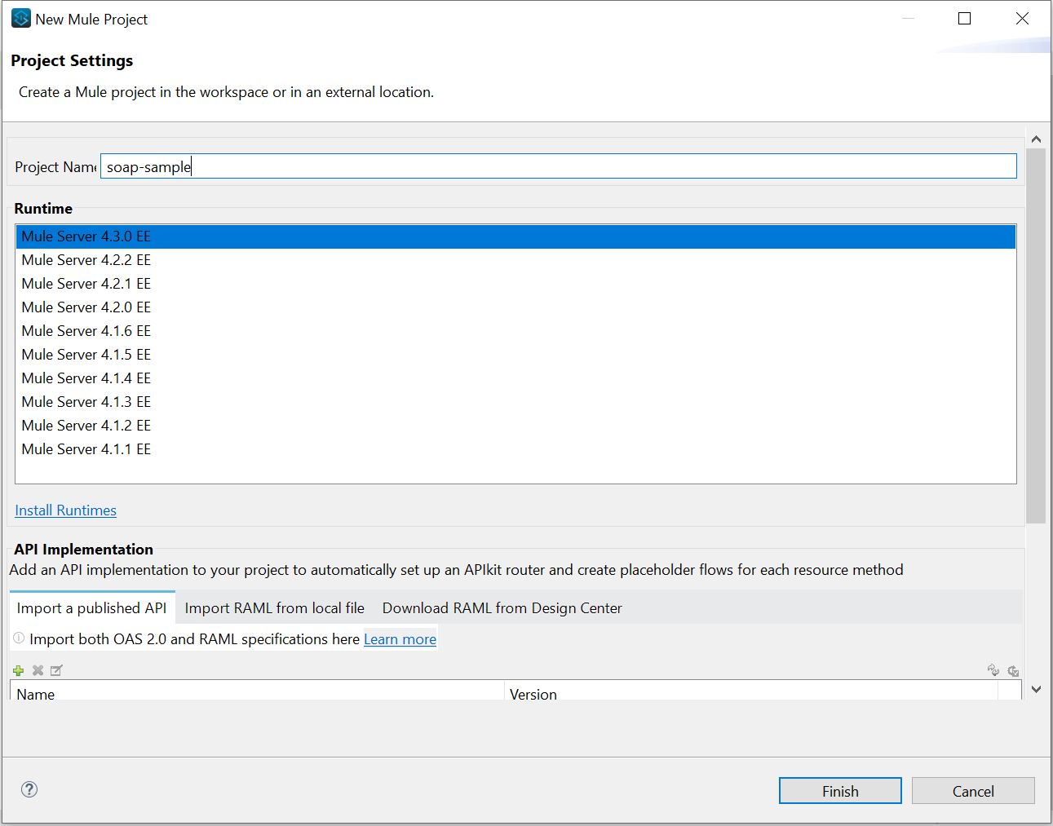This screenshot has width=1053, height=826.
Task: Click the info icon beside OAS text
Action: tap(19, 638)
